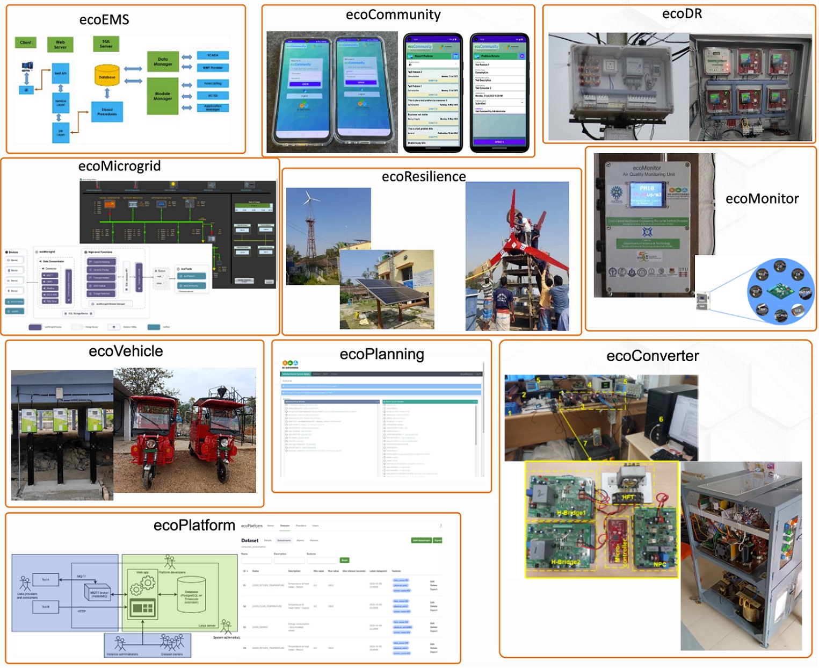Open English language selector on left phone
The height and width of the screenshot is (668, 819).
point(305,96)
